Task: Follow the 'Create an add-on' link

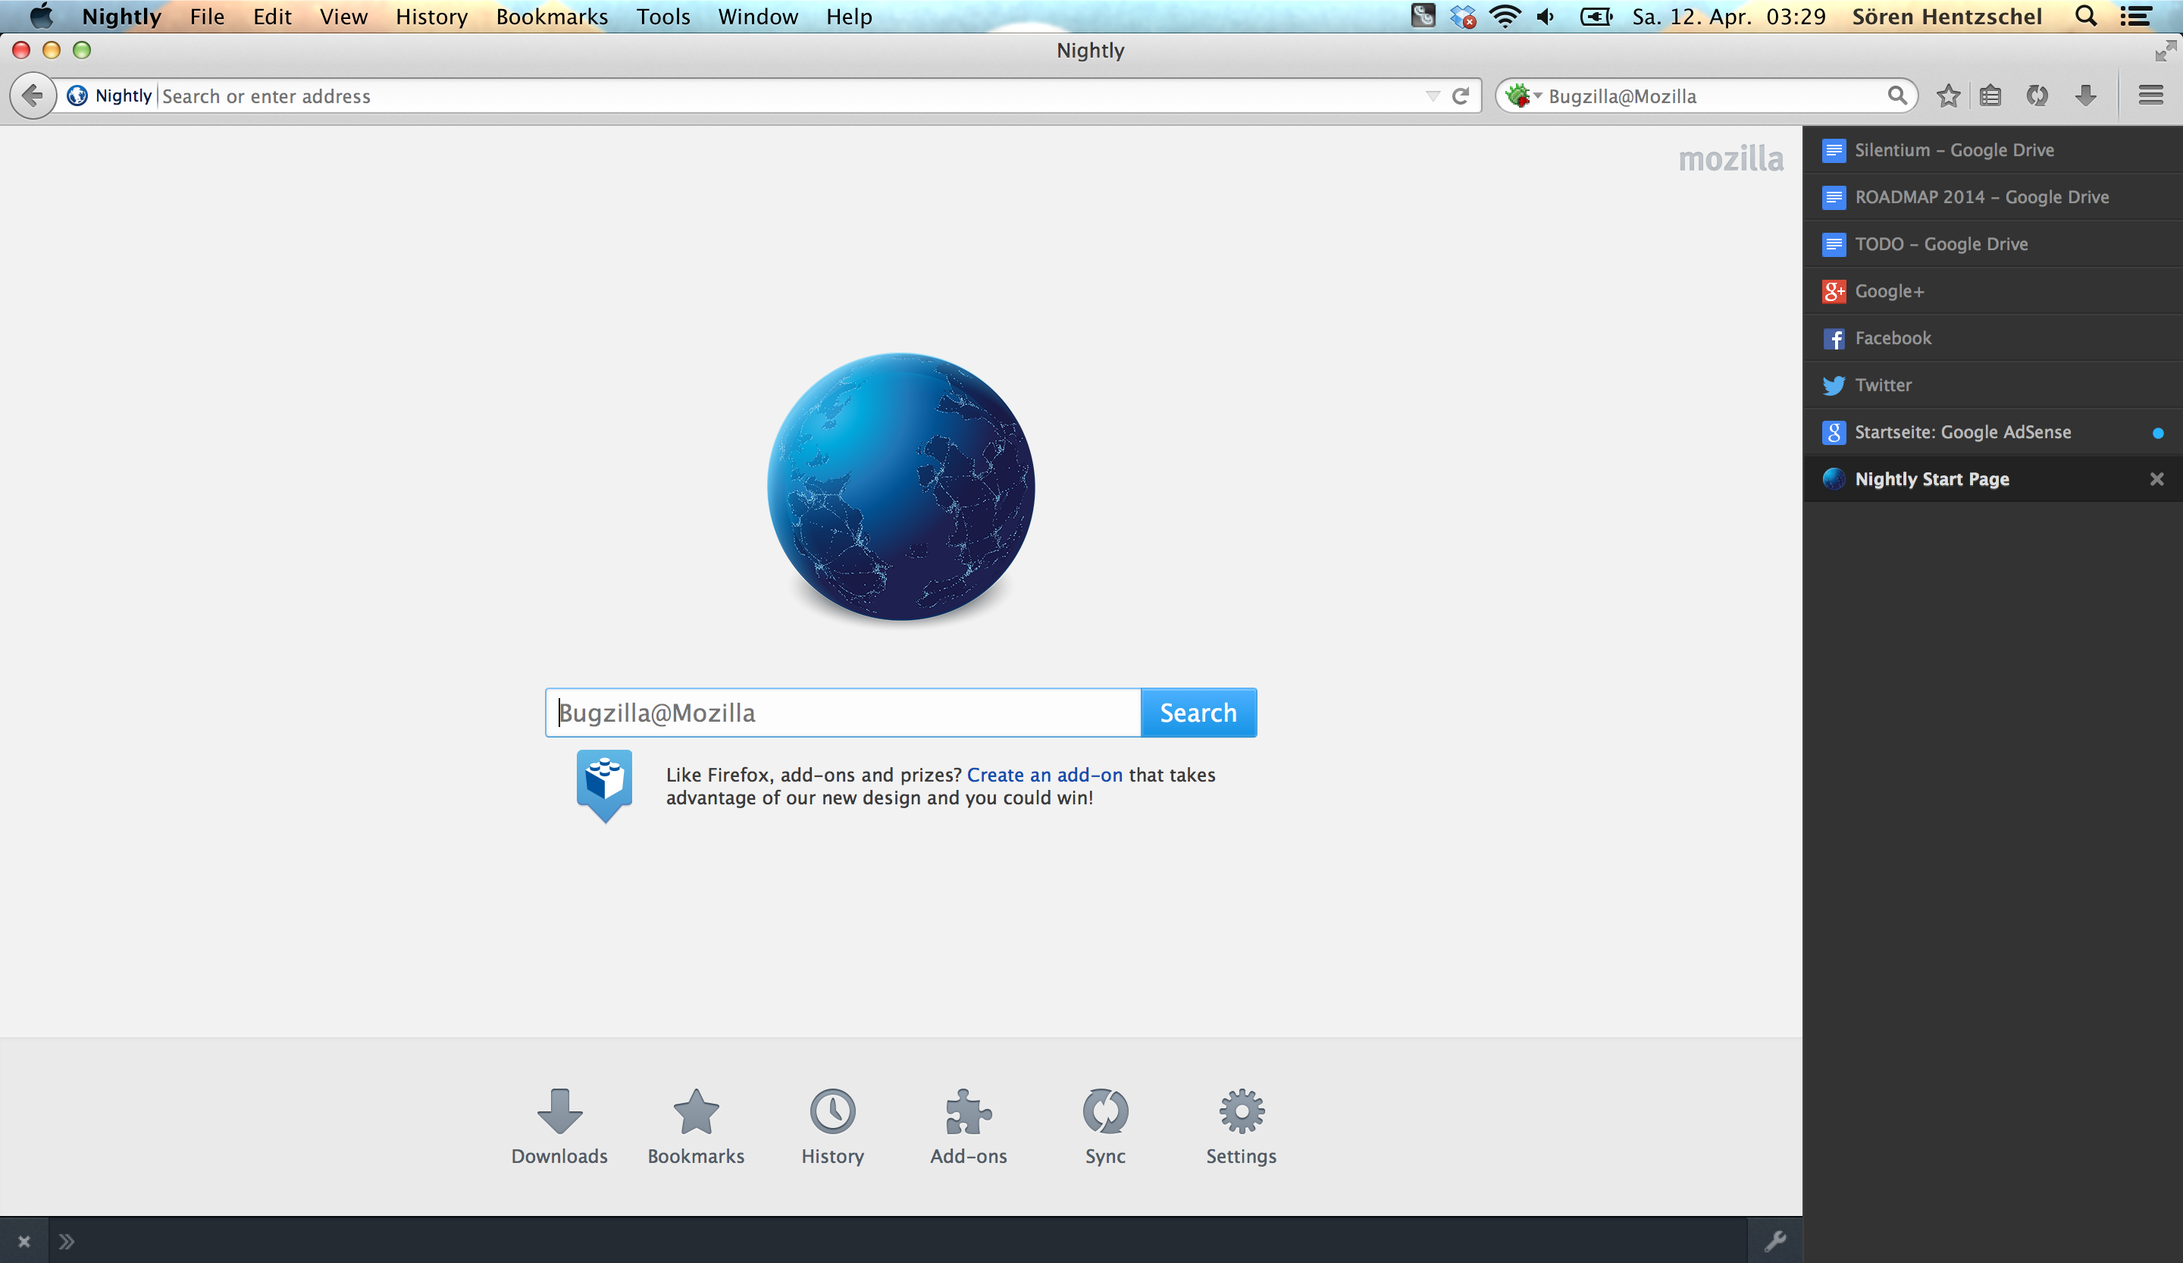Action: [1044, 776]
